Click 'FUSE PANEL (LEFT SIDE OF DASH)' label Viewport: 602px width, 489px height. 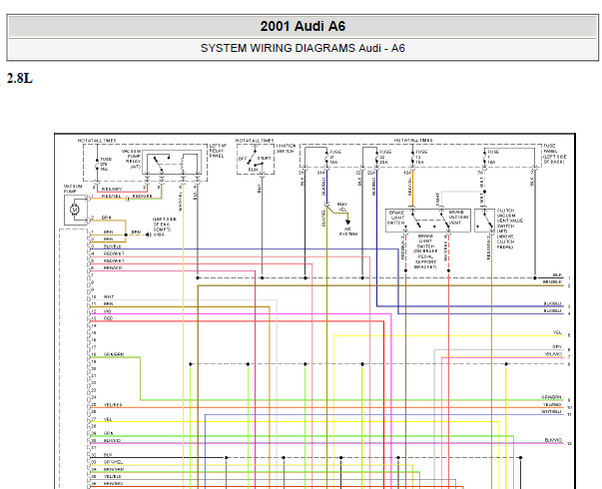[554, 154]
